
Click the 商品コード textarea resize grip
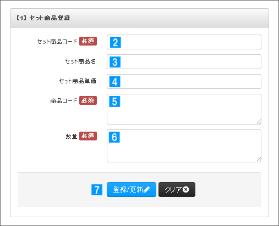click(x=259, y=122)
